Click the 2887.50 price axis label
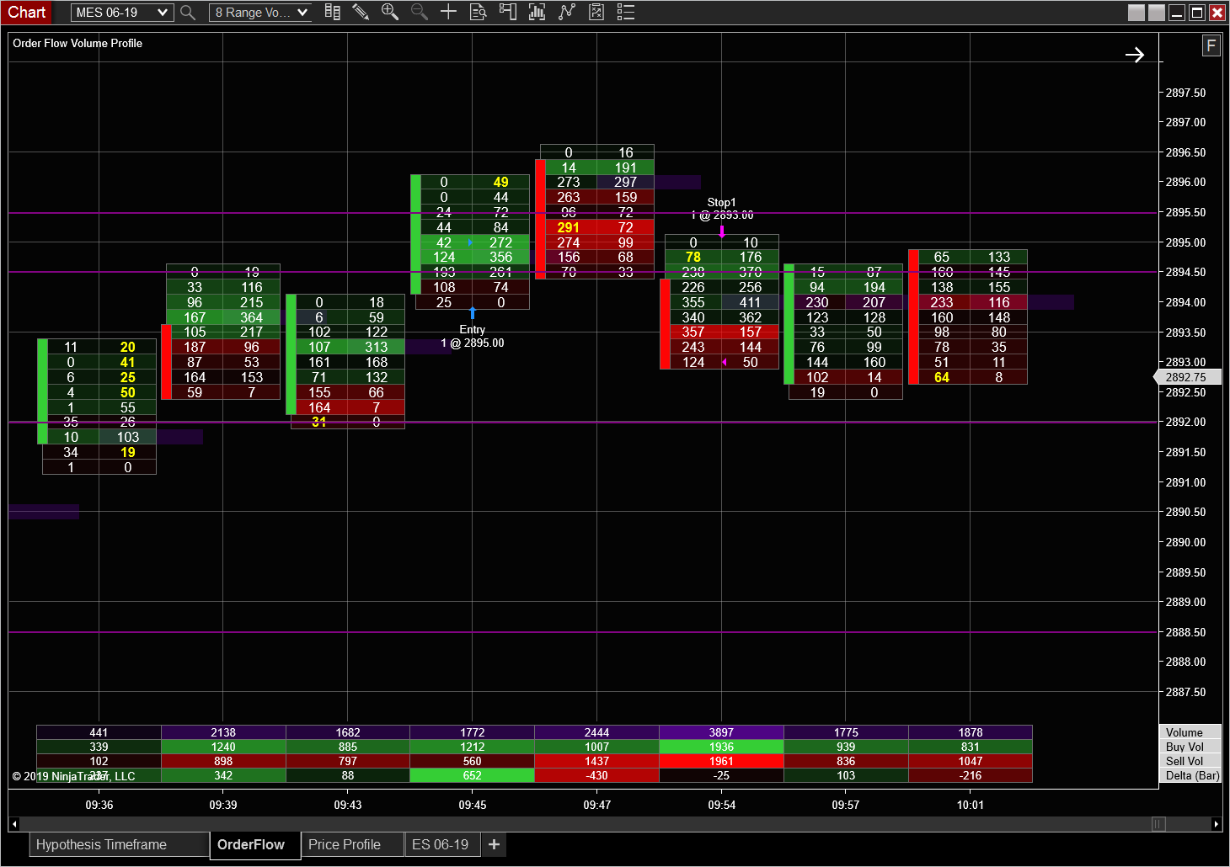 [1185, 692]
